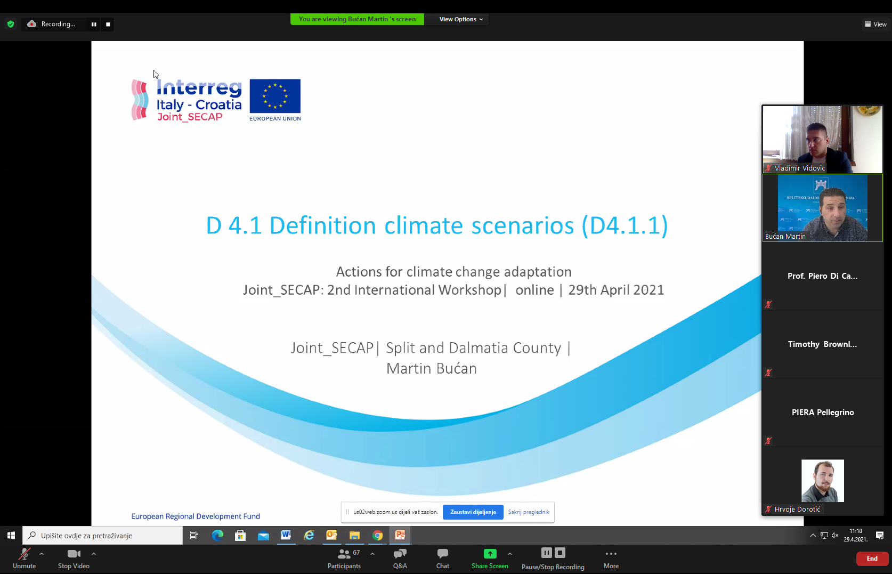Click the green Share Screen icon
This screenshot has height=574, width=892.
click(490, 554)
